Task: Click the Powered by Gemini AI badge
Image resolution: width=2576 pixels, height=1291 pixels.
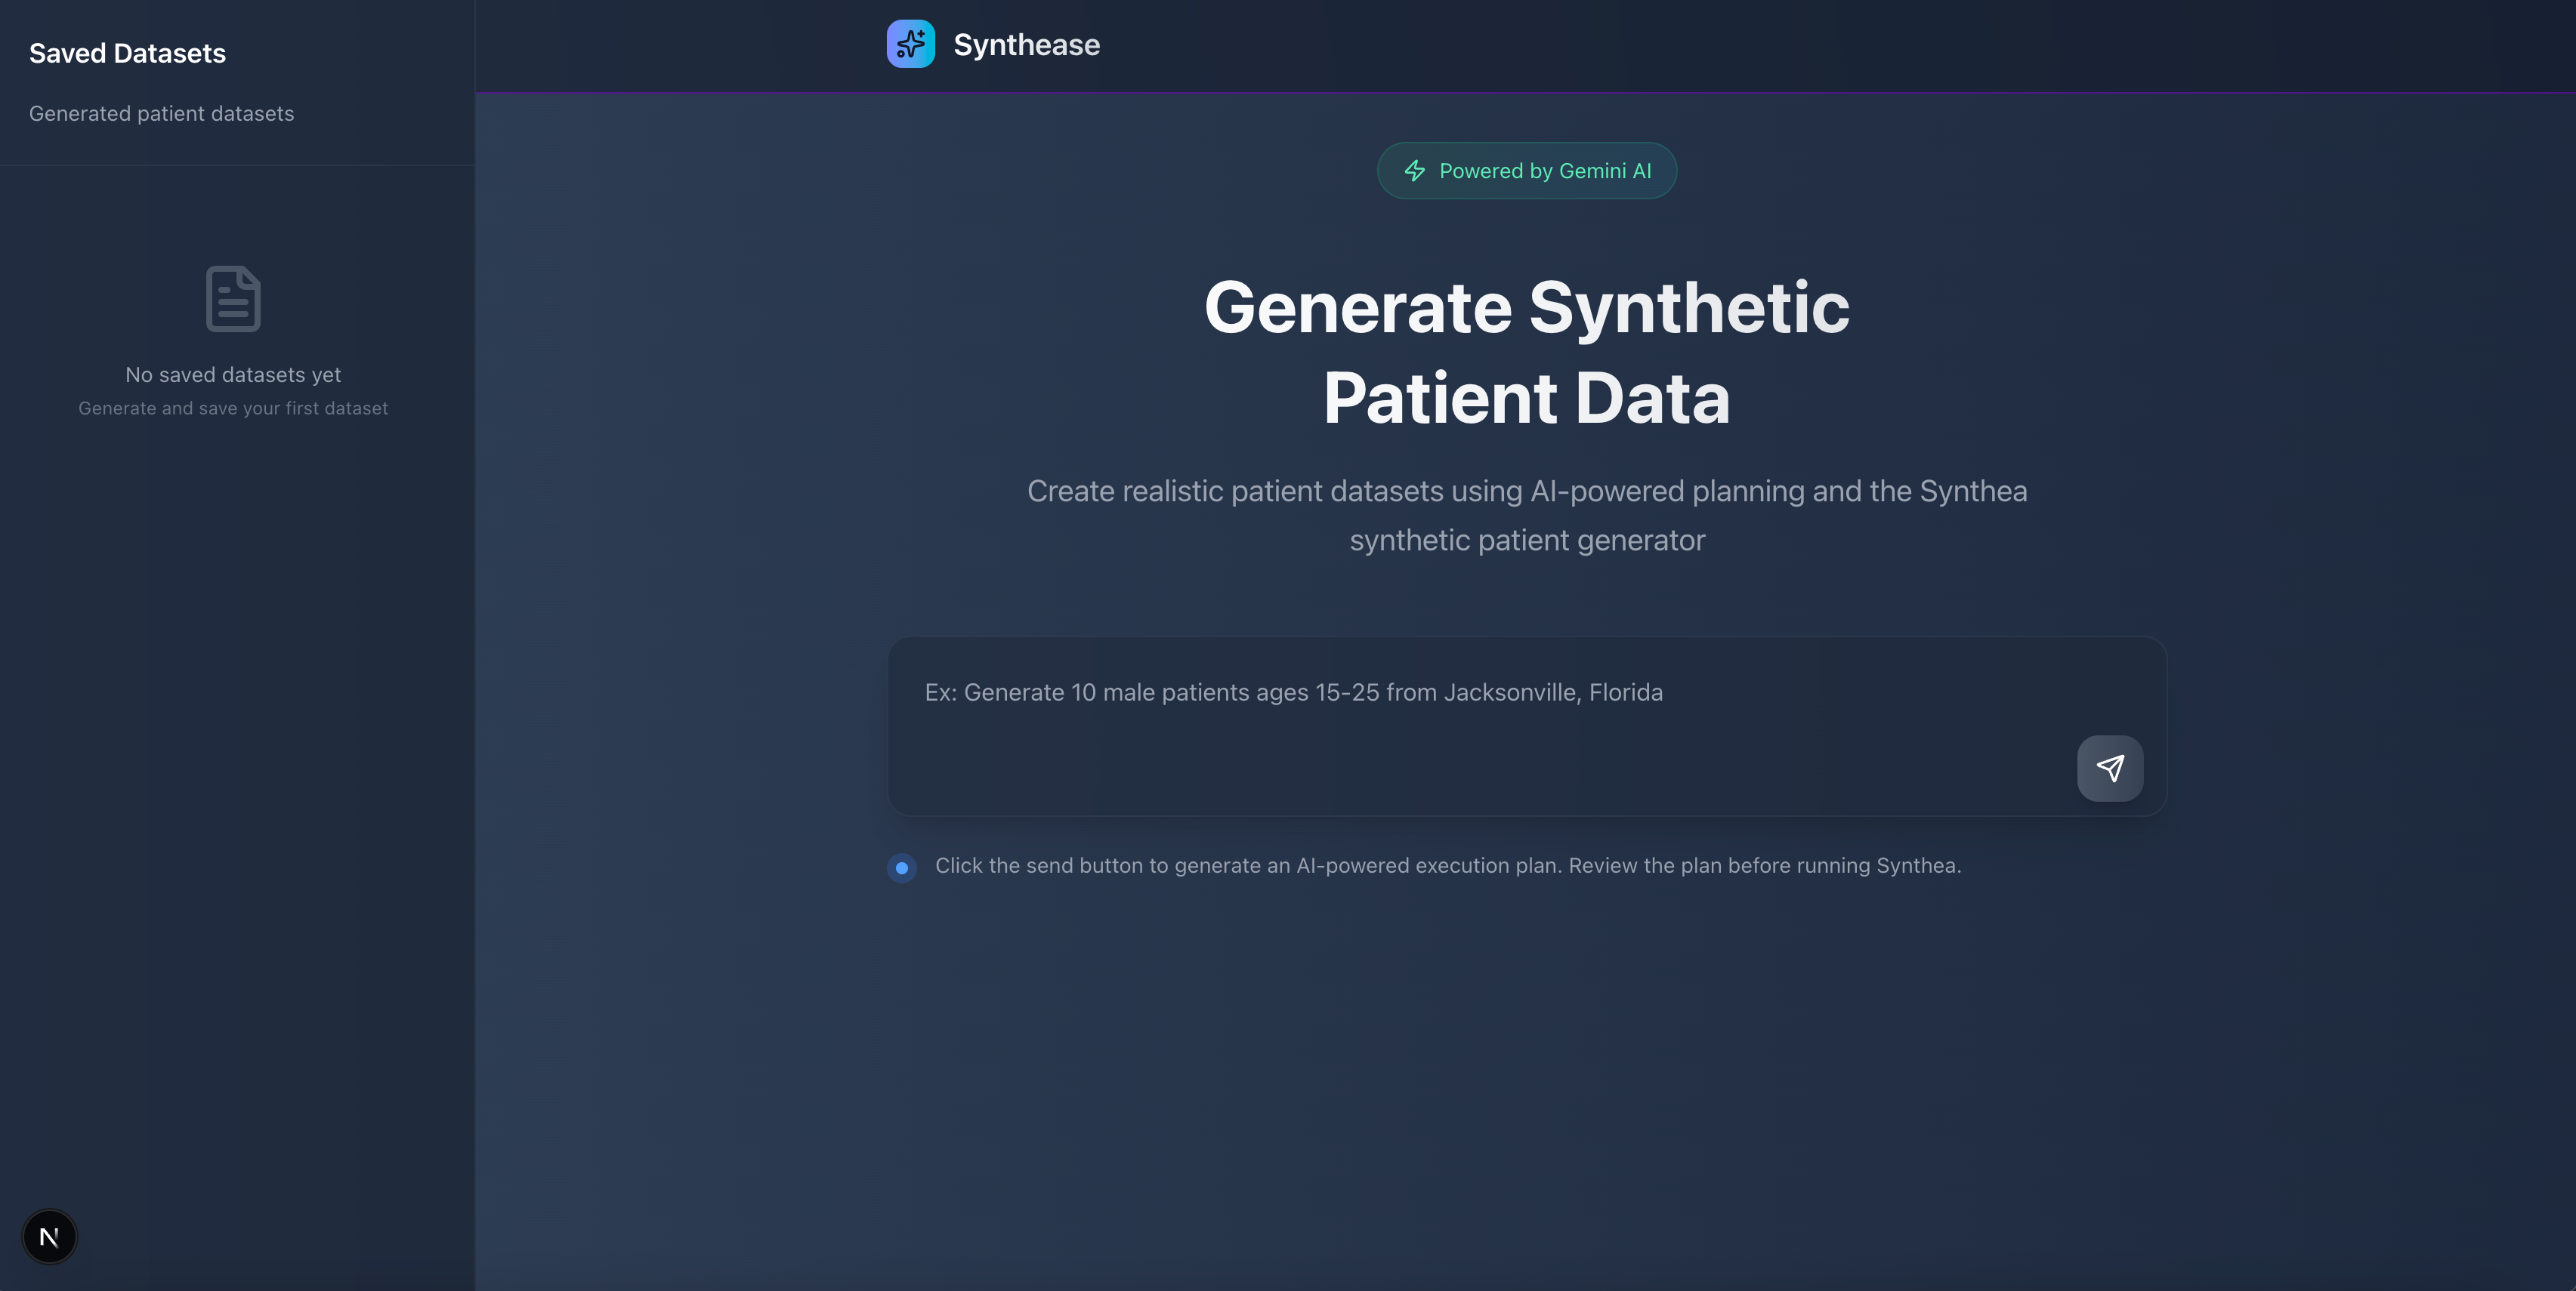Action: pos(1525,171)
